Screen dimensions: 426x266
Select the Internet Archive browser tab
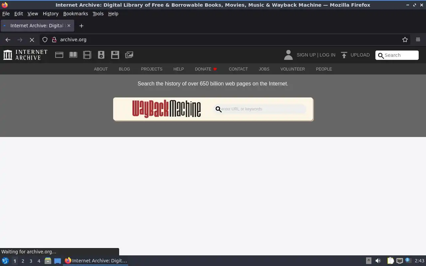[37, 26]
